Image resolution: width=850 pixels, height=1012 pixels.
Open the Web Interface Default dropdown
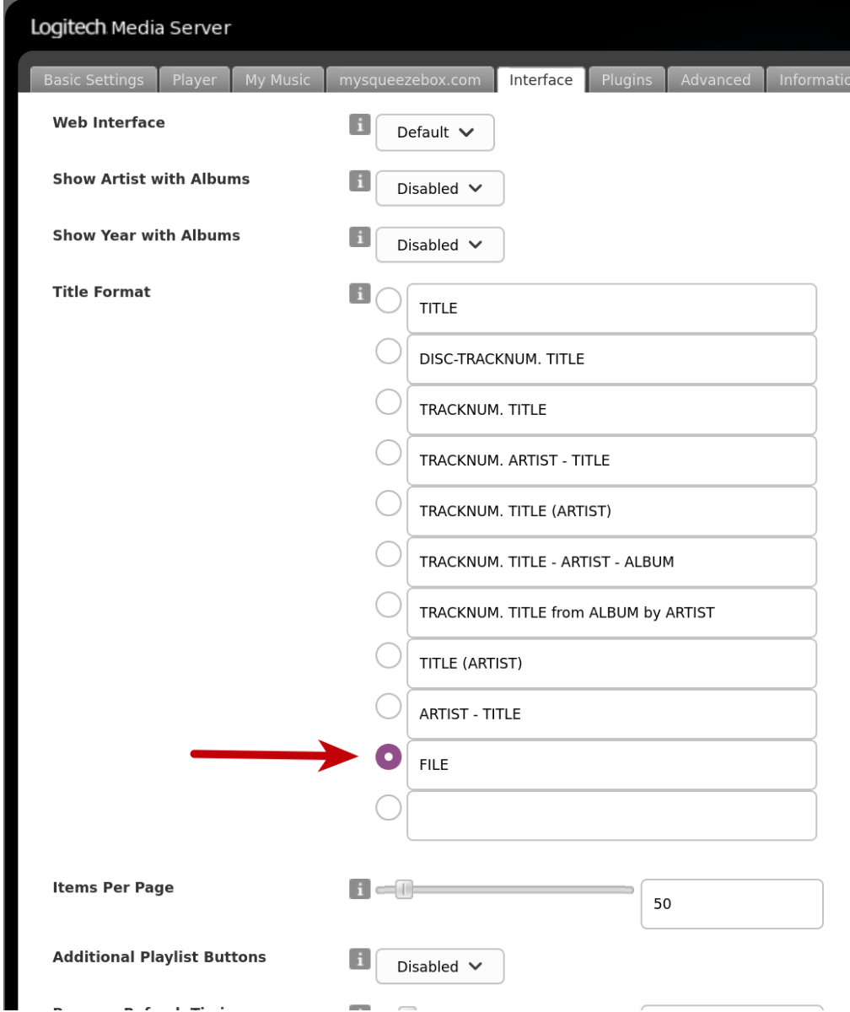click(435, 132)
